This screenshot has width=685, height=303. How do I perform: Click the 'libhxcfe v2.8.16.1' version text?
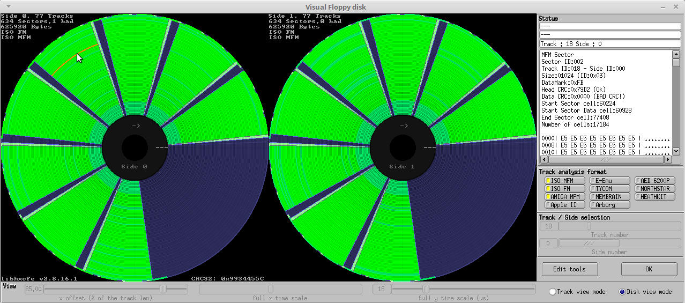(x=39, y=279)
